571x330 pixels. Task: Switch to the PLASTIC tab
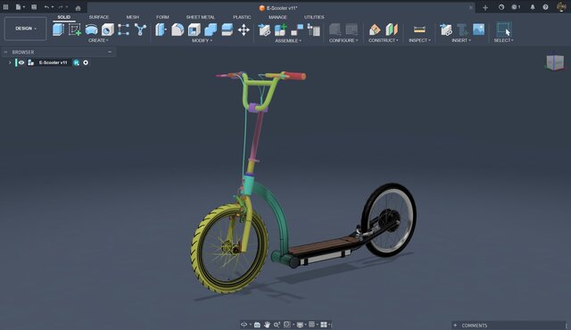coord(242,17)
